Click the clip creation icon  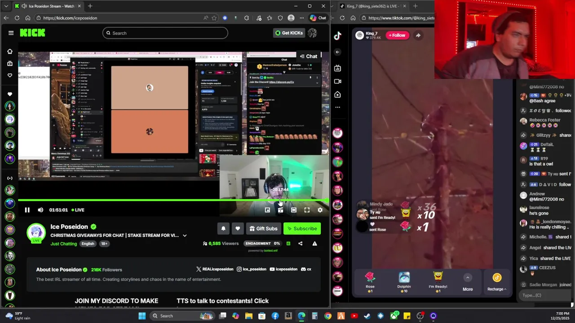tap(280, 210)
